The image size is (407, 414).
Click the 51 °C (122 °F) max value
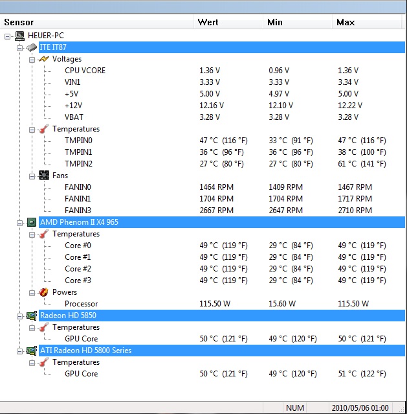(x=362, y=374)
